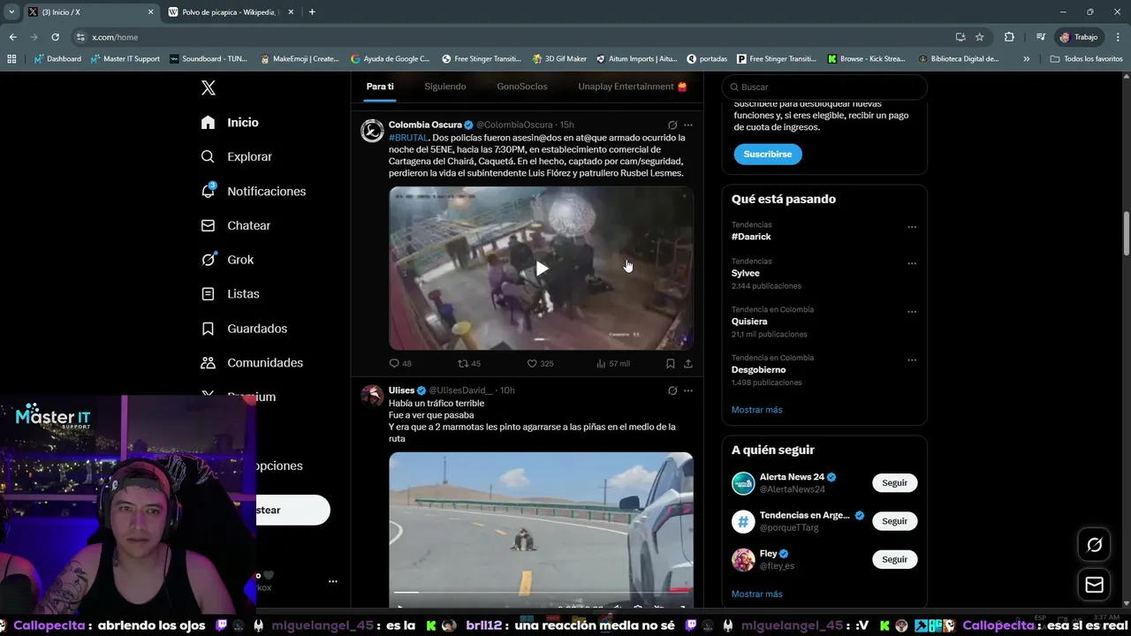Reload the page
This screenshot has width=1131, height=636.
point(55,37)
